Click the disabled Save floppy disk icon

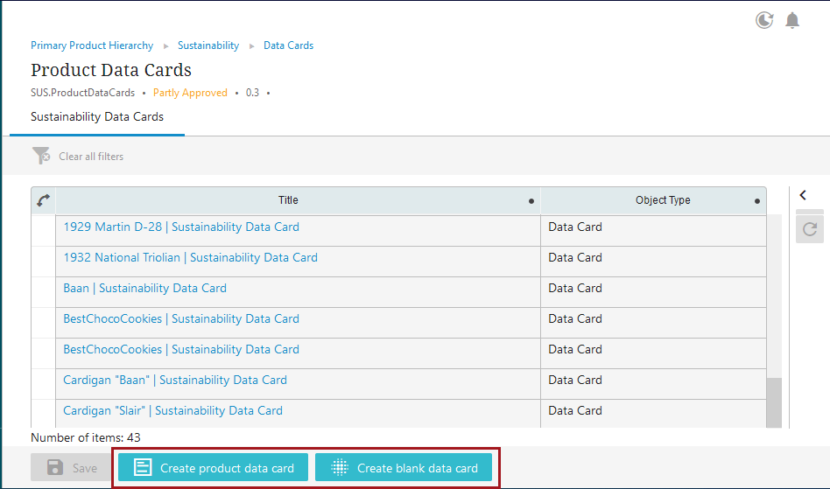(x=54, y=468)
